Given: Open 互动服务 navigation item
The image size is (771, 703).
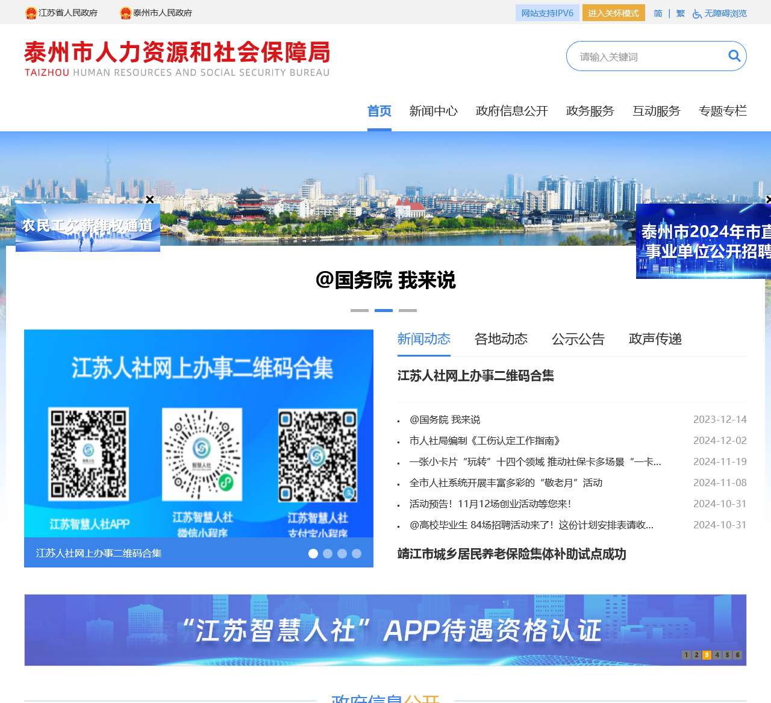Looking at the screenshot, I should tap(657, 111).
